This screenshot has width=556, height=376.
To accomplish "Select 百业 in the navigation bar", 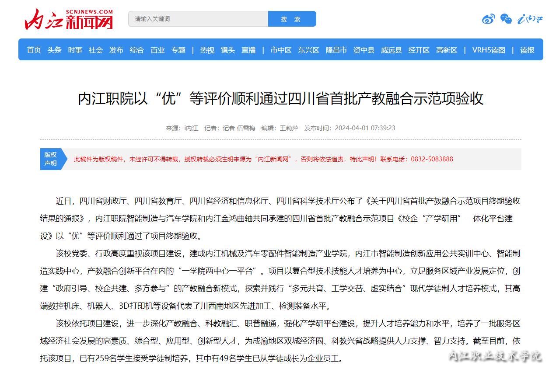I will 157,50.
